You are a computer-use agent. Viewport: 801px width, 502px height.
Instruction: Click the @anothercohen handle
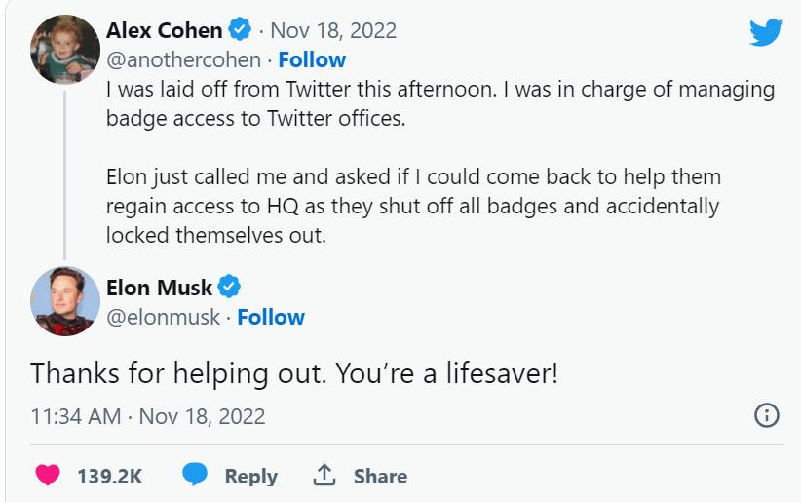click(x=183, y=59)
